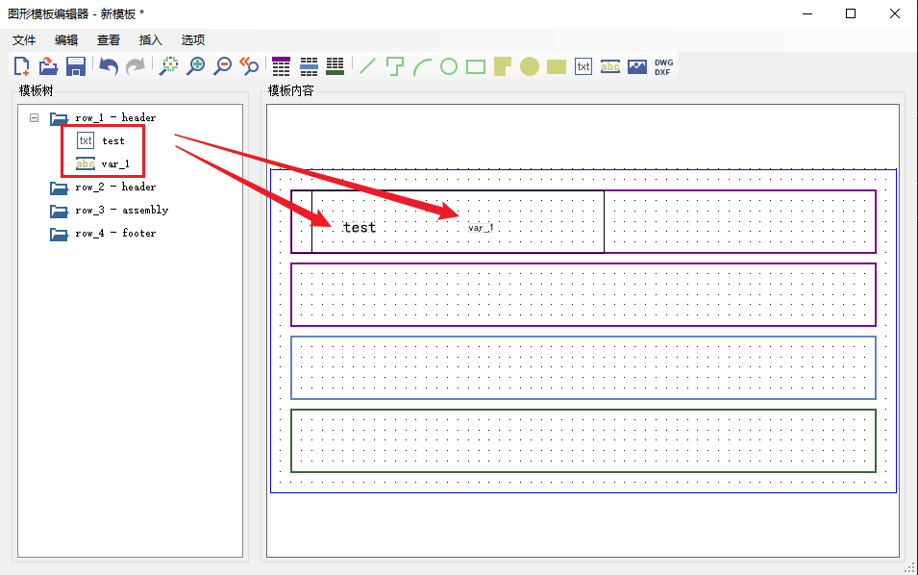Select the filled circle tool
The height and width of the screenshot is (575, 918).
tap(530, 66)
